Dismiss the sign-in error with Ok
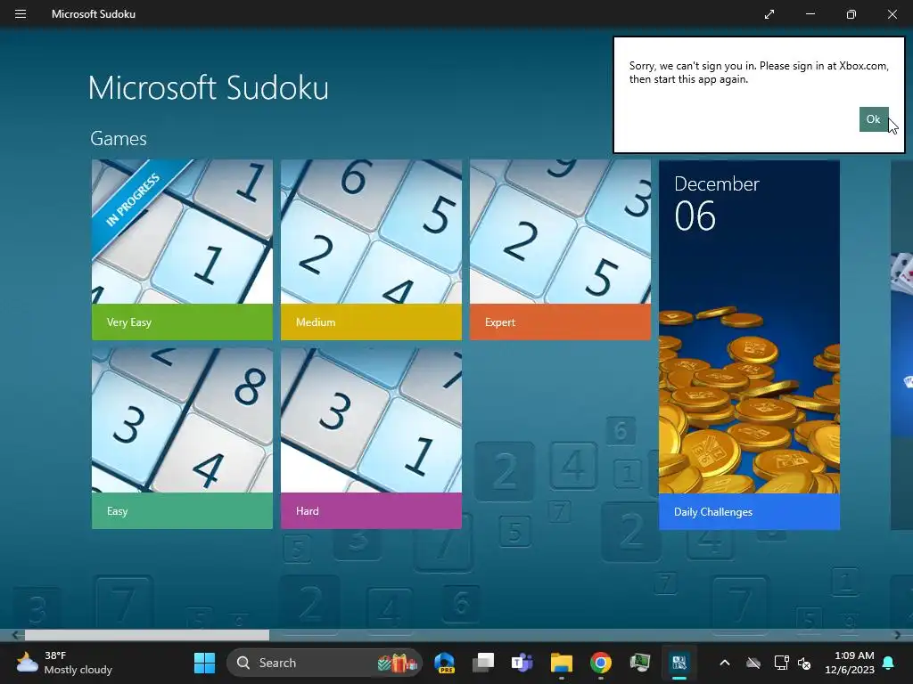The image size is (913, 684). [874, 119]
